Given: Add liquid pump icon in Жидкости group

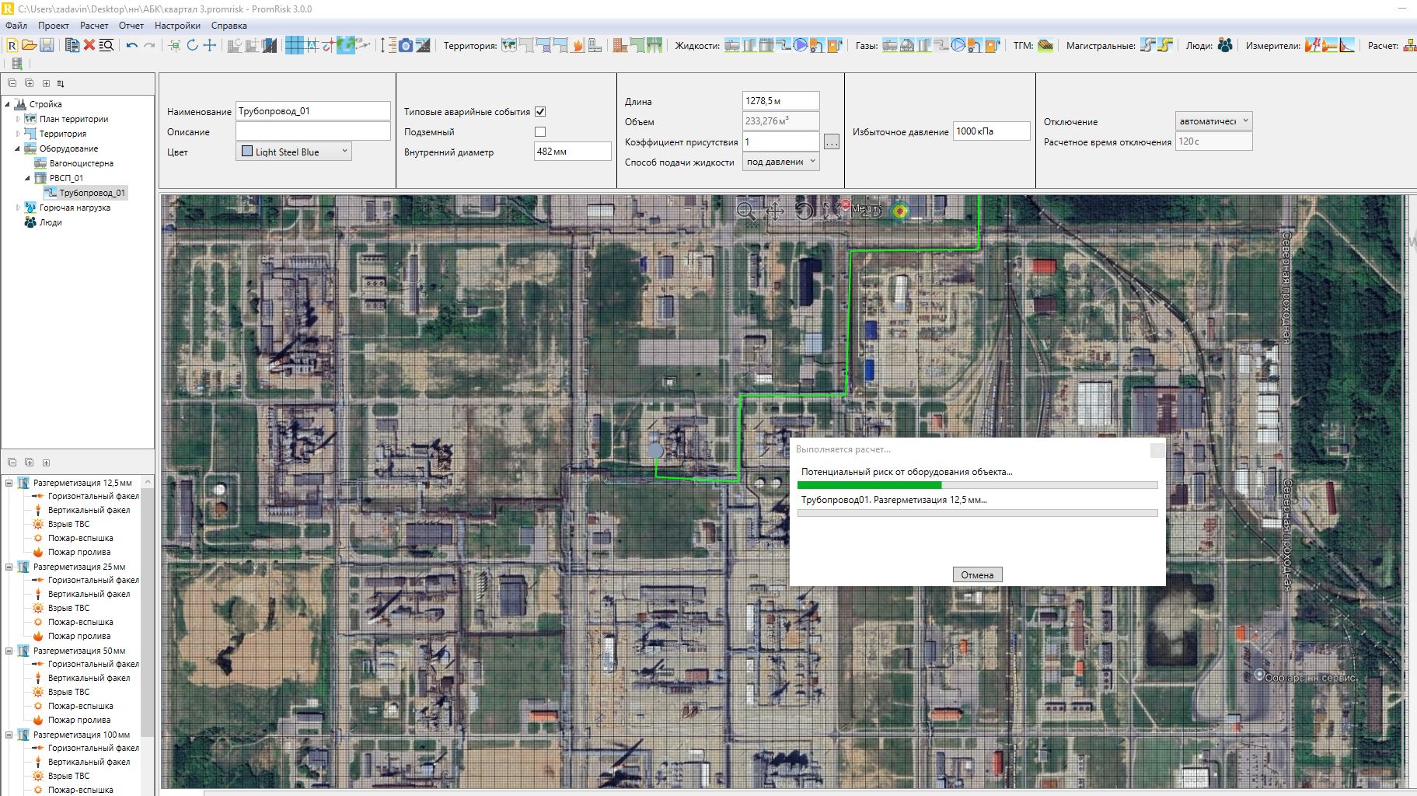Looking at the screenshot, I should tap(800, 45).
